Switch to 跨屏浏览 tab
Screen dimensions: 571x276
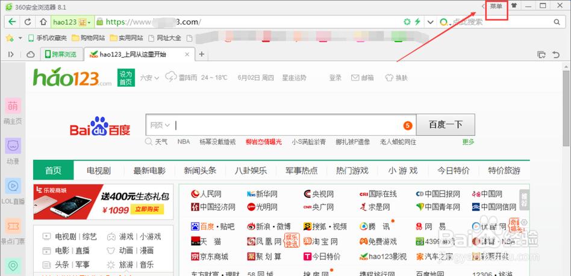point(60,55)
